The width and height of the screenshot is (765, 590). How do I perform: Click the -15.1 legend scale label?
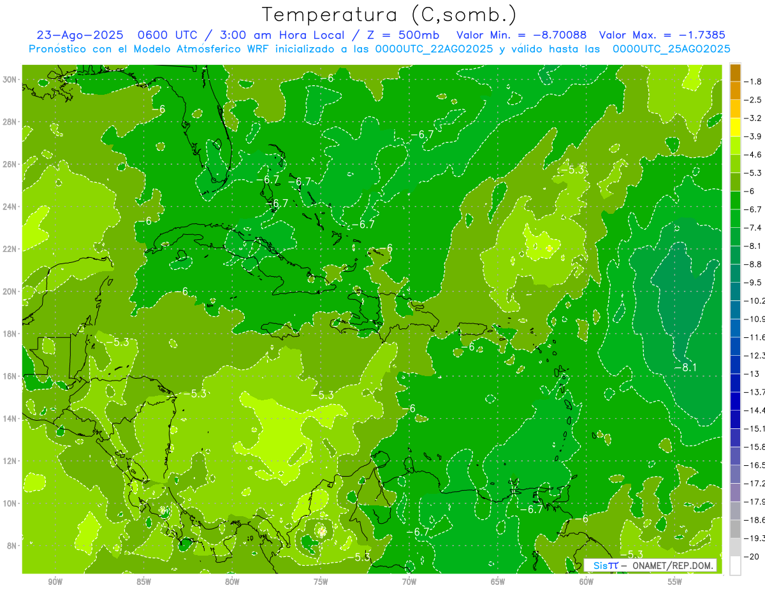(755, 428)
